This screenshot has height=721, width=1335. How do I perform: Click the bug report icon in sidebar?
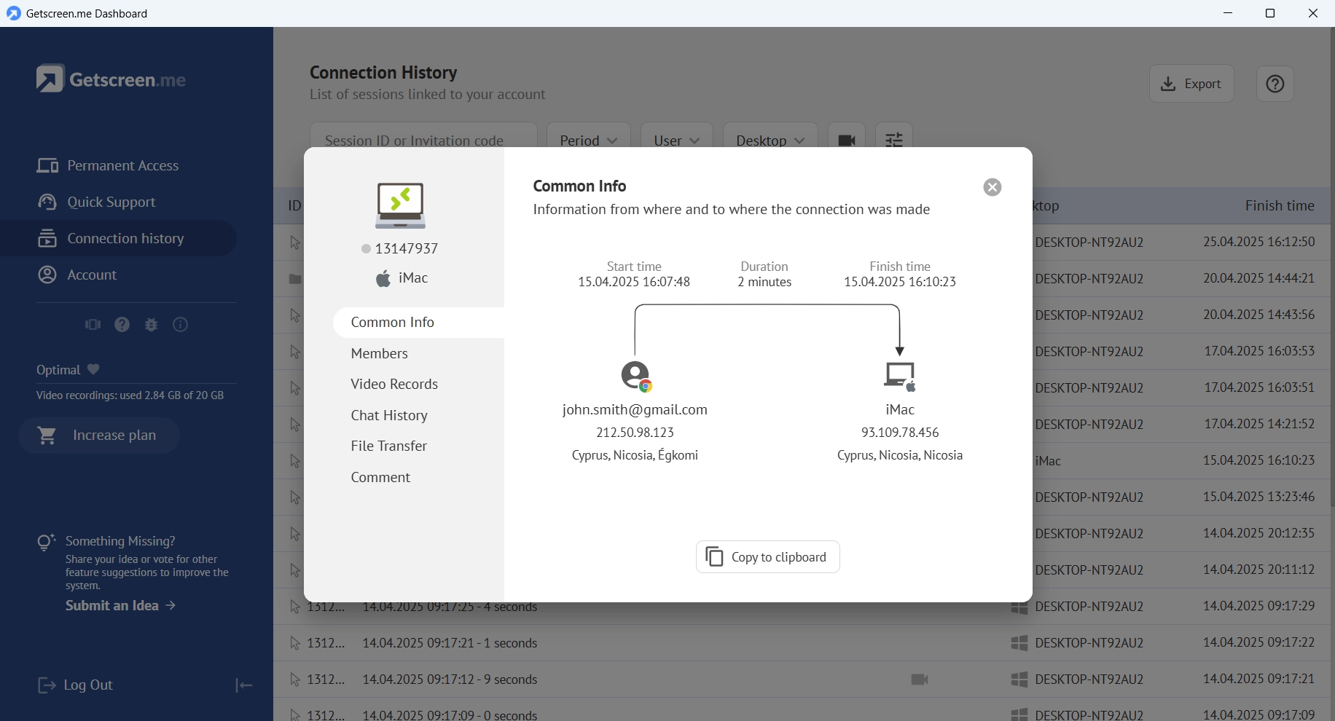point(152,325)
